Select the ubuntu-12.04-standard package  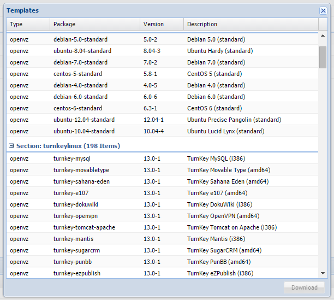tap(84, 120)
